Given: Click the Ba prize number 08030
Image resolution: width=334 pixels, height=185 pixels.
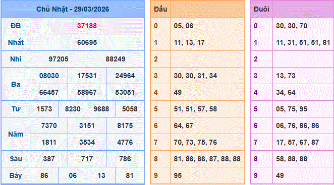Looking at the screenshot, I should [x=49, y=76].
